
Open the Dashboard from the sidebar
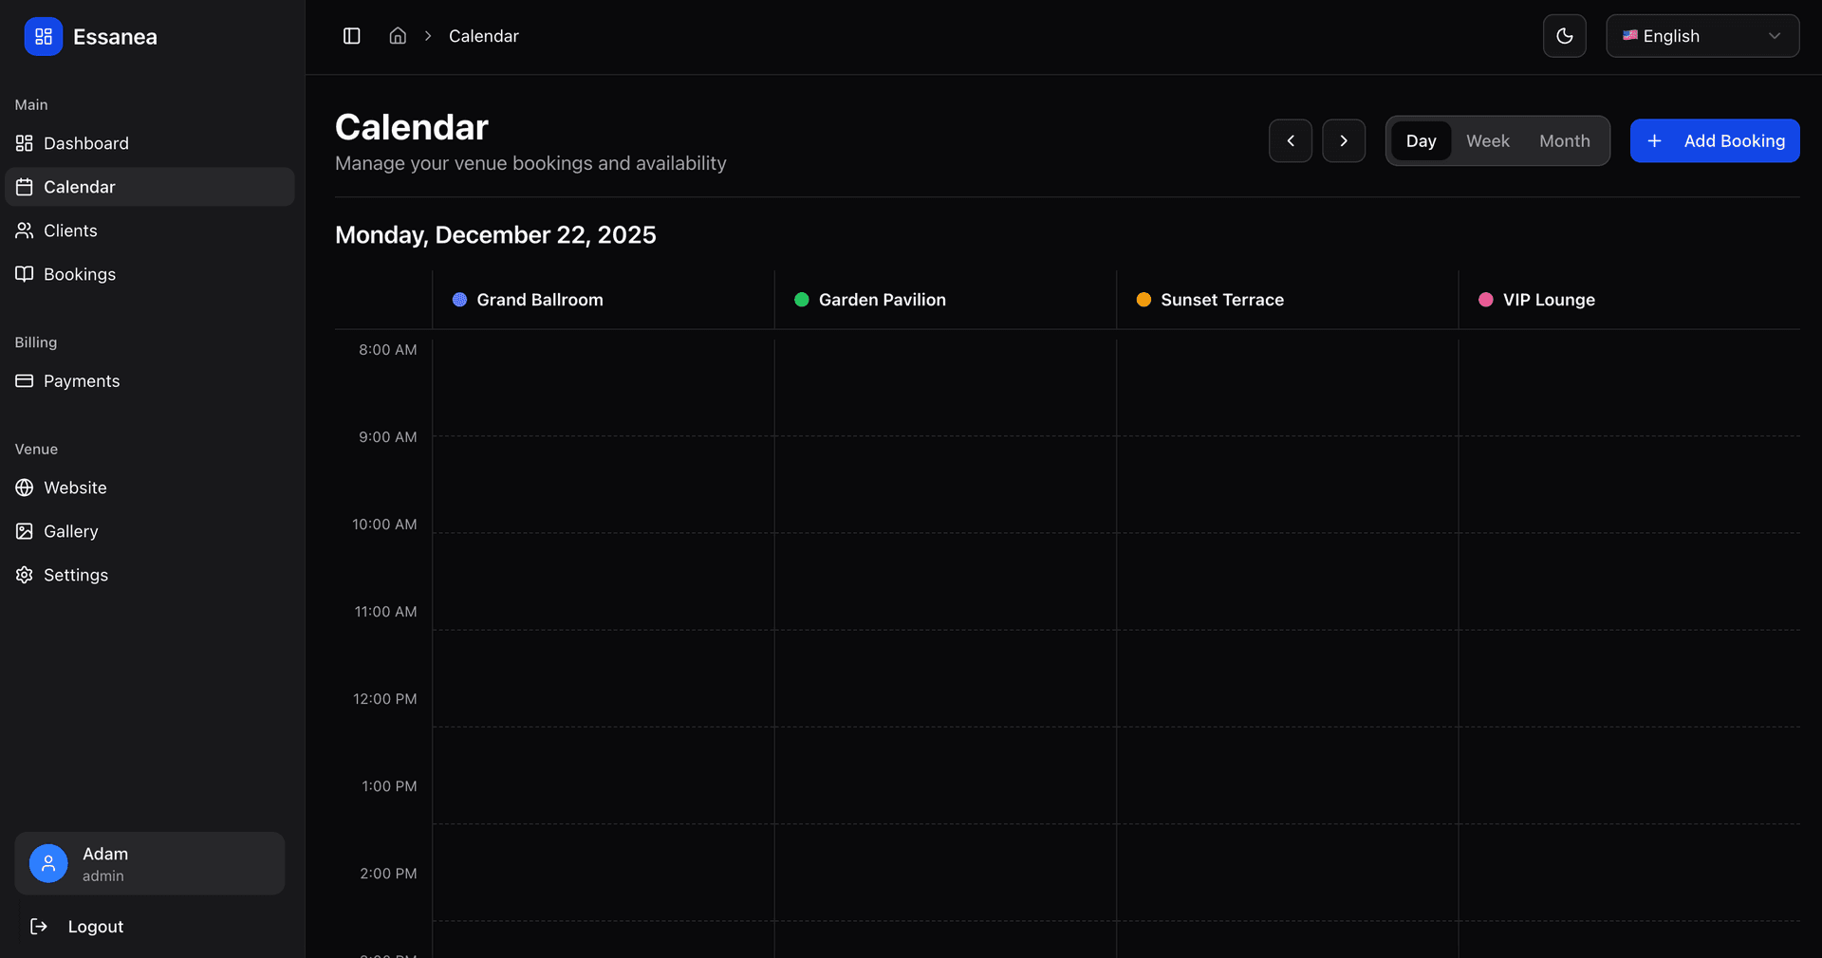tap(85, 143)
